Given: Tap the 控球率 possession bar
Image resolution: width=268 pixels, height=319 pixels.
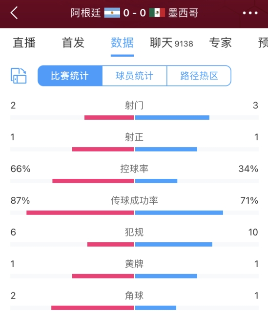Looking at the screenshot, I should 134,181.
